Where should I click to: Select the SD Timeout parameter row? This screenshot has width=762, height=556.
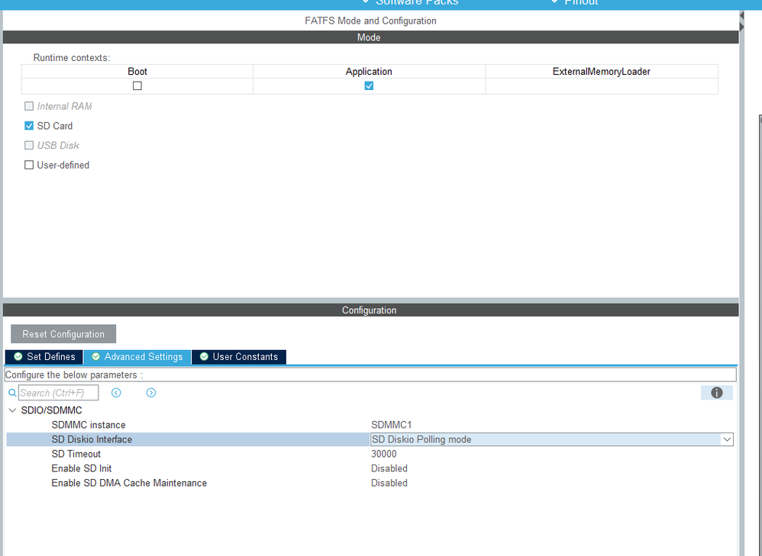[x=370, y=454]
